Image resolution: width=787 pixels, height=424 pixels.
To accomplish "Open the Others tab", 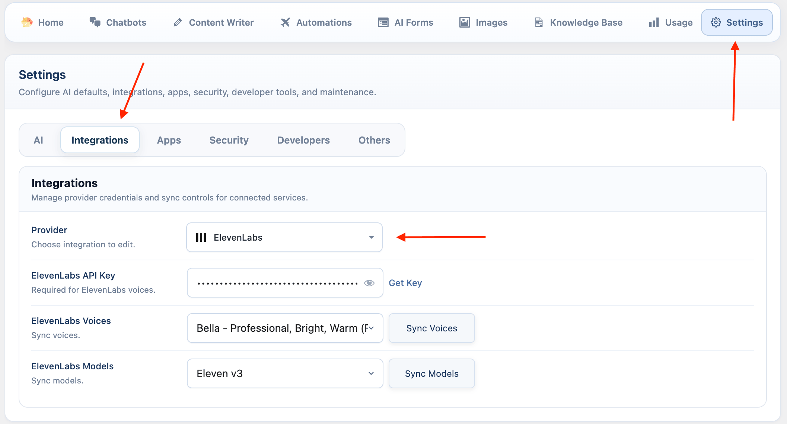I will (374, 140).
